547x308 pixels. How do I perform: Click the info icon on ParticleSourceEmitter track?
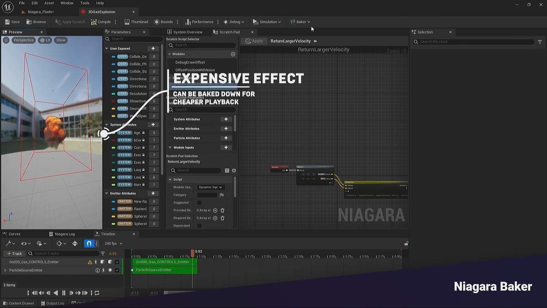click(97, 270)
